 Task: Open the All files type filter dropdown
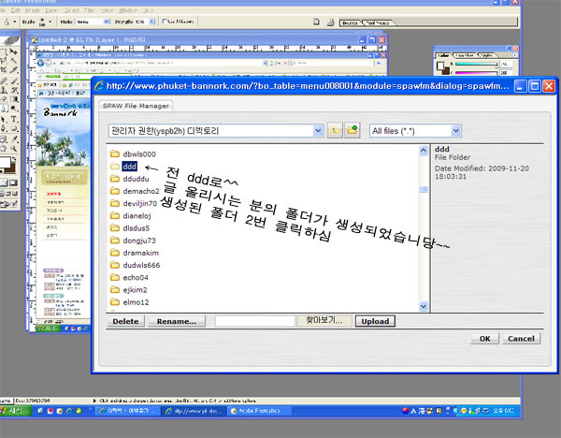point(455,131)
